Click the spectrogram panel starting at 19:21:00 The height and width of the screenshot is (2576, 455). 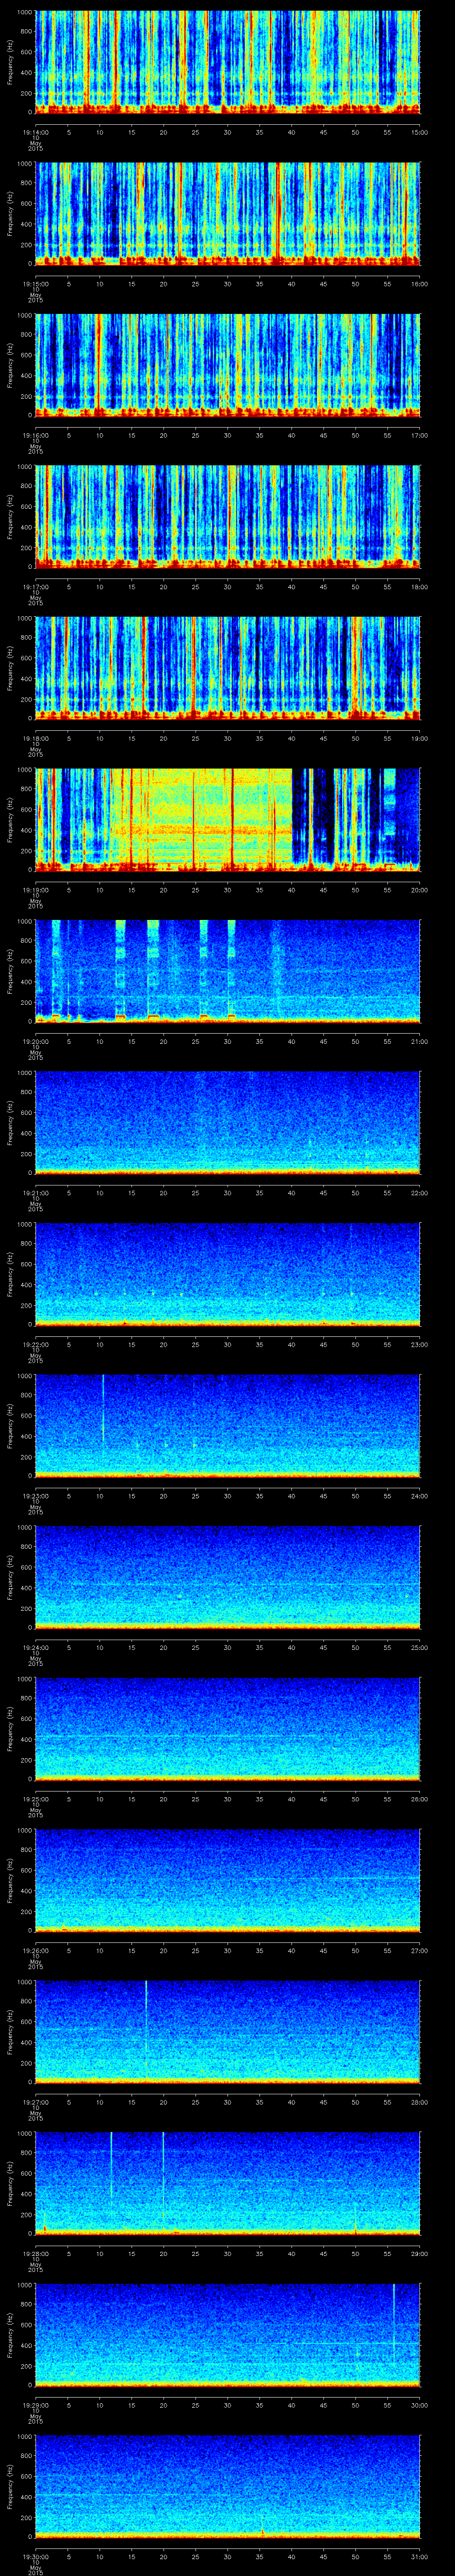tap(228, 1123)
